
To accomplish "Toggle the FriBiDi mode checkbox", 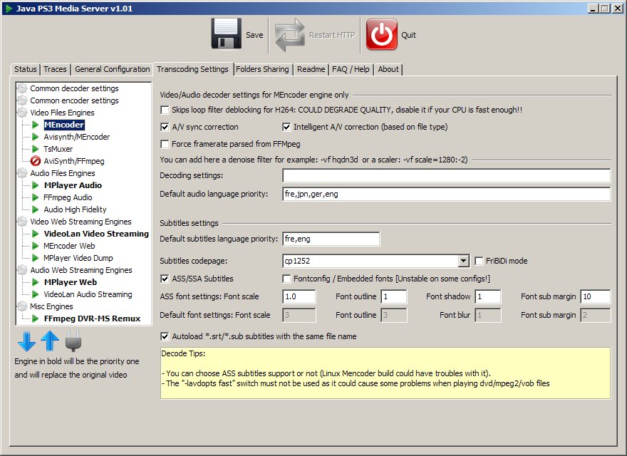I will point(480,261).
